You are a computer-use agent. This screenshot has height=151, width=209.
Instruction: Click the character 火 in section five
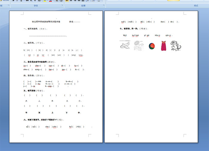[x=67, y=101]
